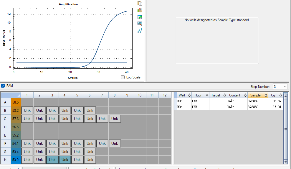Select well C8 Unk

(115, 119)
